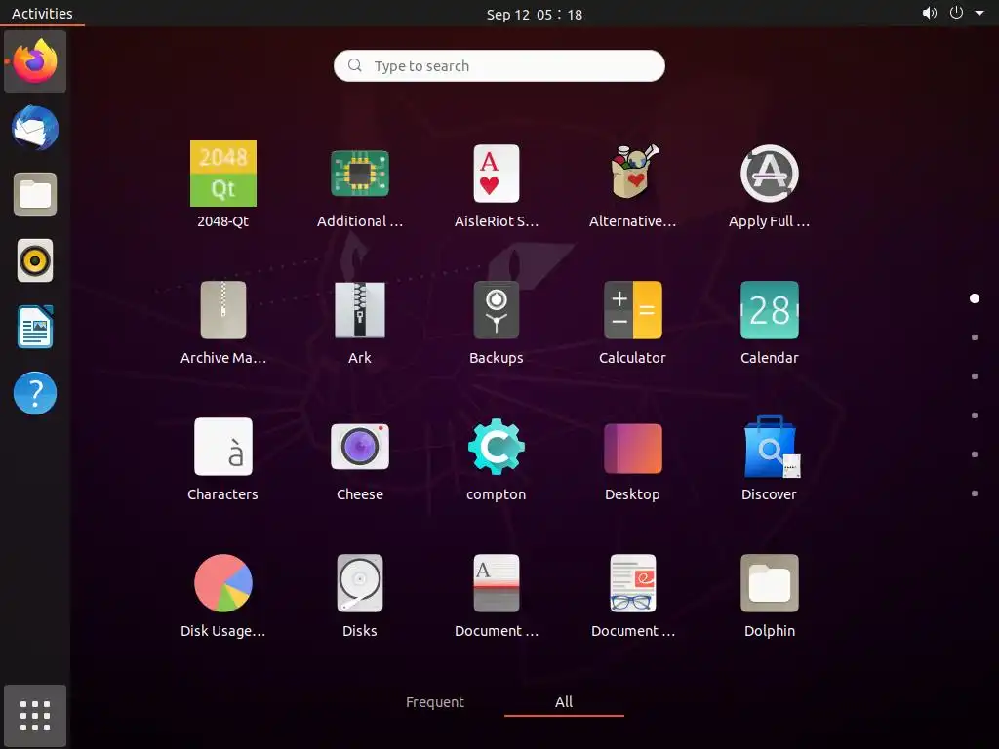999x749 pixels.
Task: Open Help from the dock
Action: point(35,393)
